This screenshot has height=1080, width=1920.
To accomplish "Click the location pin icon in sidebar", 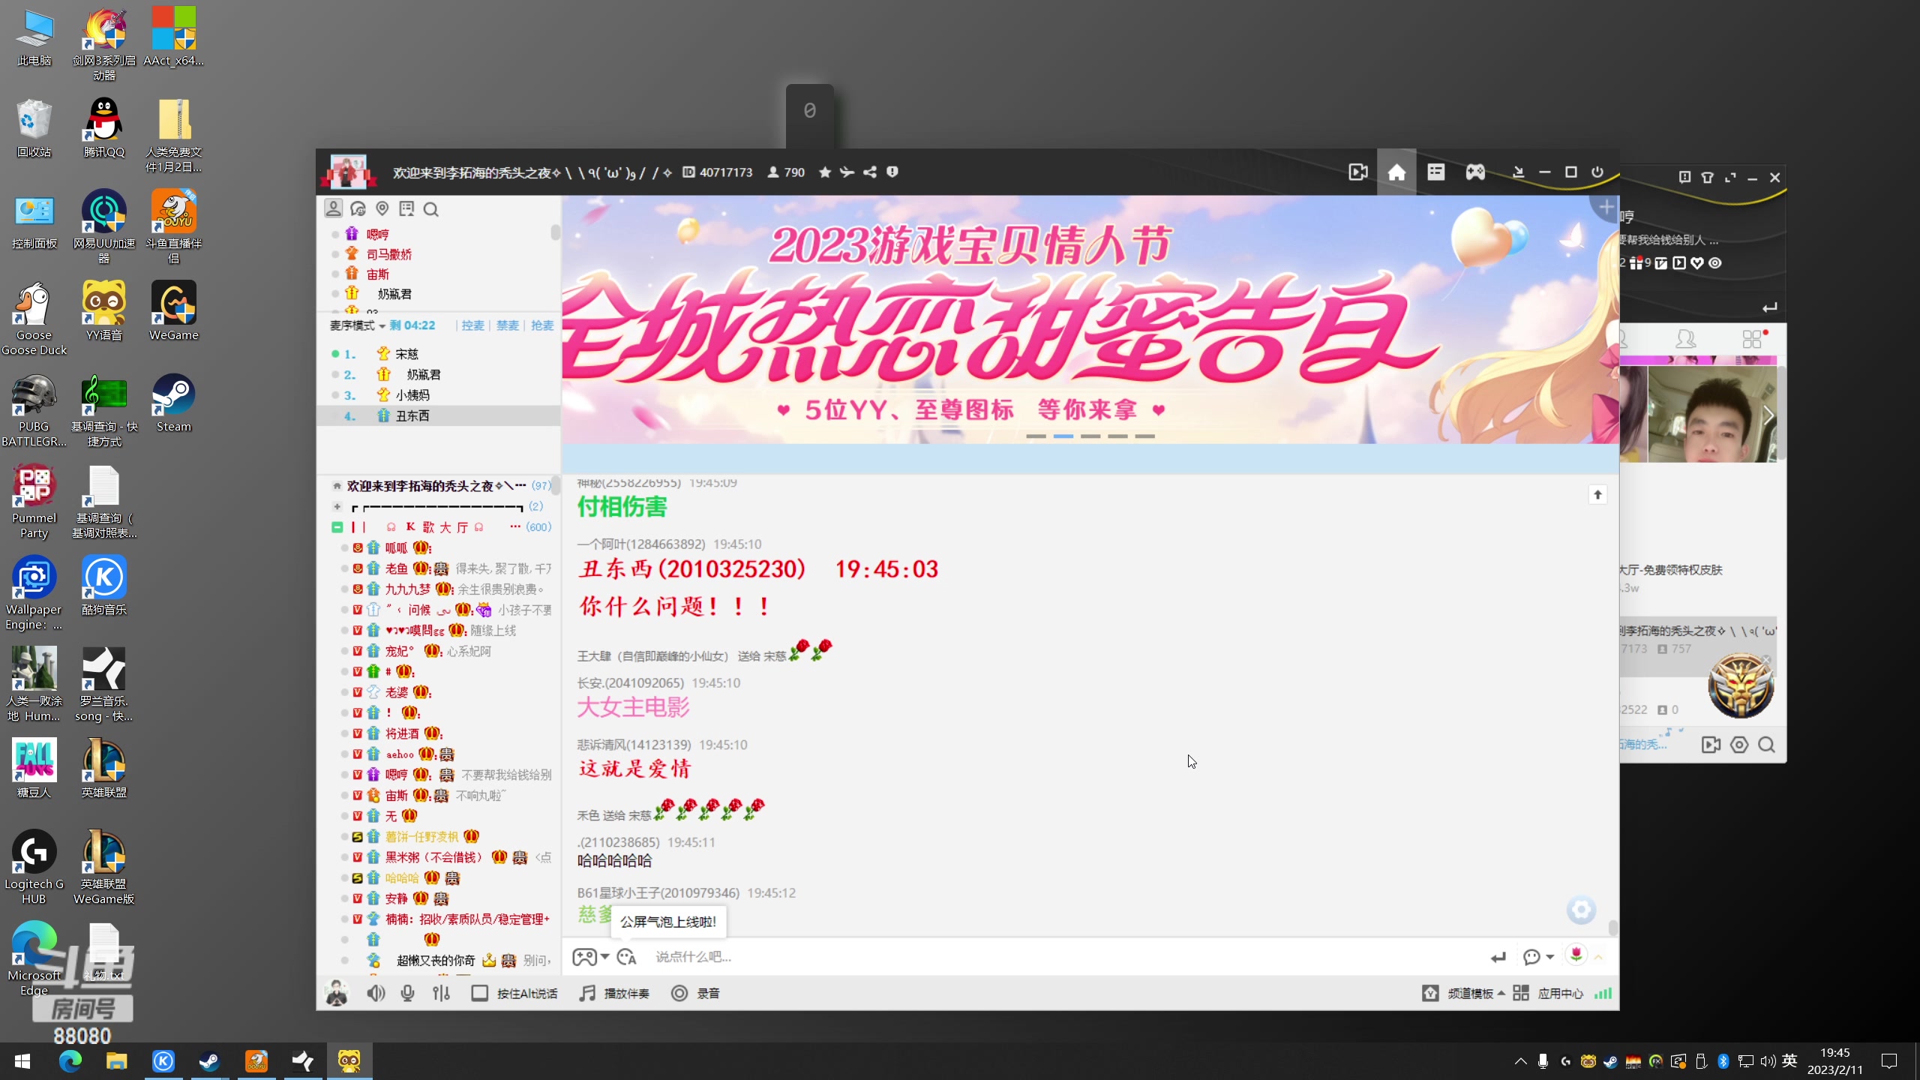I will (x=383, y=208).
